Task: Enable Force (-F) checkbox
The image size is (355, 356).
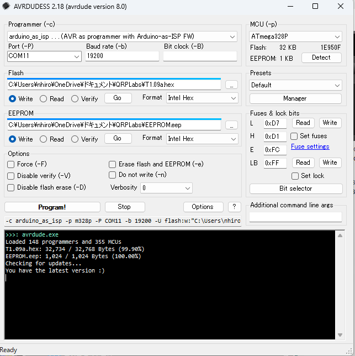Action: [x=10, y=164]
